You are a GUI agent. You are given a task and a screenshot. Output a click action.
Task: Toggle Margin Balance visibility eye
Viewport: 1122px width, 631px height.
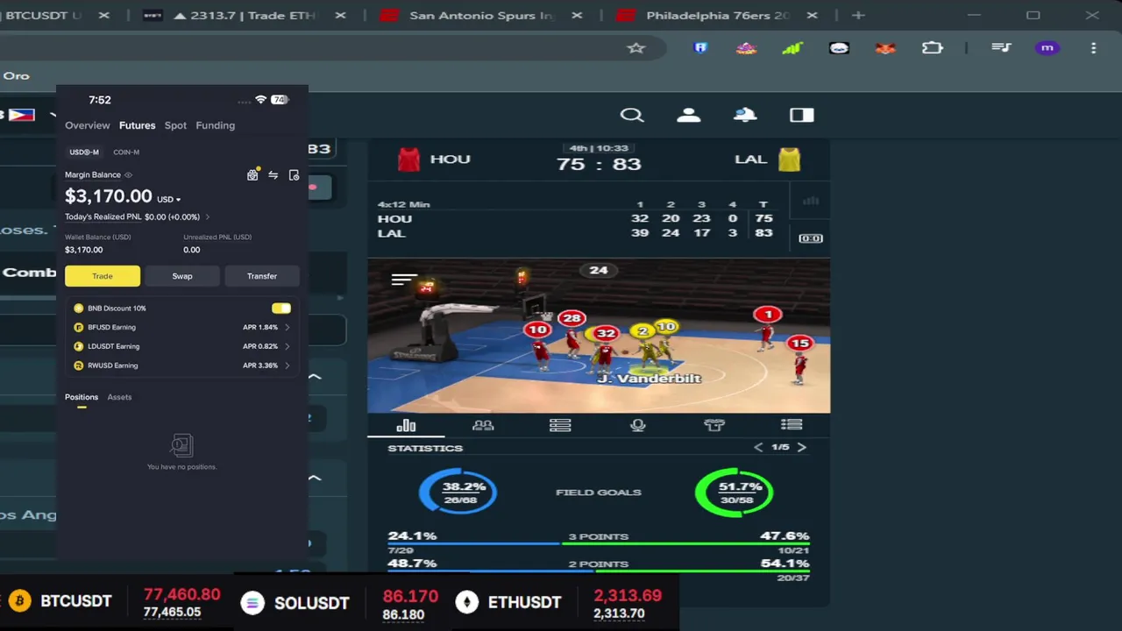point(128,175)
